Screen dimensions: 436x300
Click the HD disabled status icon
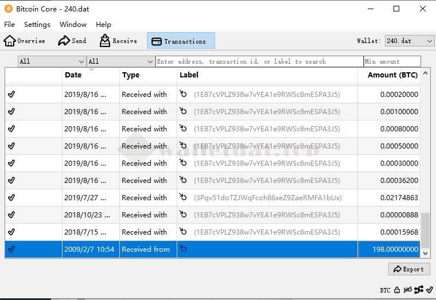pyautogui.click(x=407, y=290)
